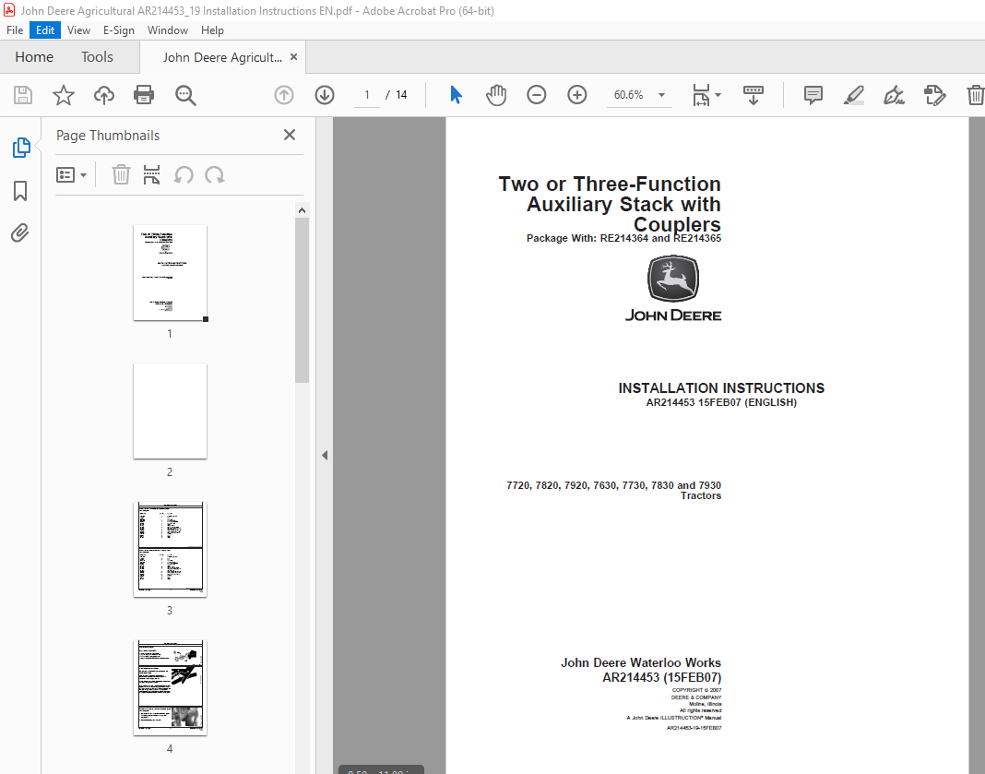Click the upload to cloud icon
The image size is (985, 774).
point(104,95)
